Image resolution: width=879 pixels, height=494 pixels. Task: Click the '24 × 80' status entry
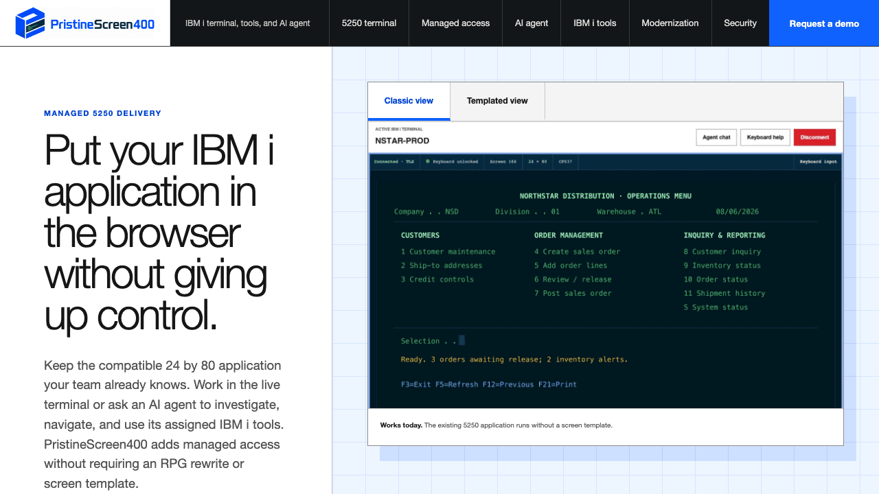538,162
